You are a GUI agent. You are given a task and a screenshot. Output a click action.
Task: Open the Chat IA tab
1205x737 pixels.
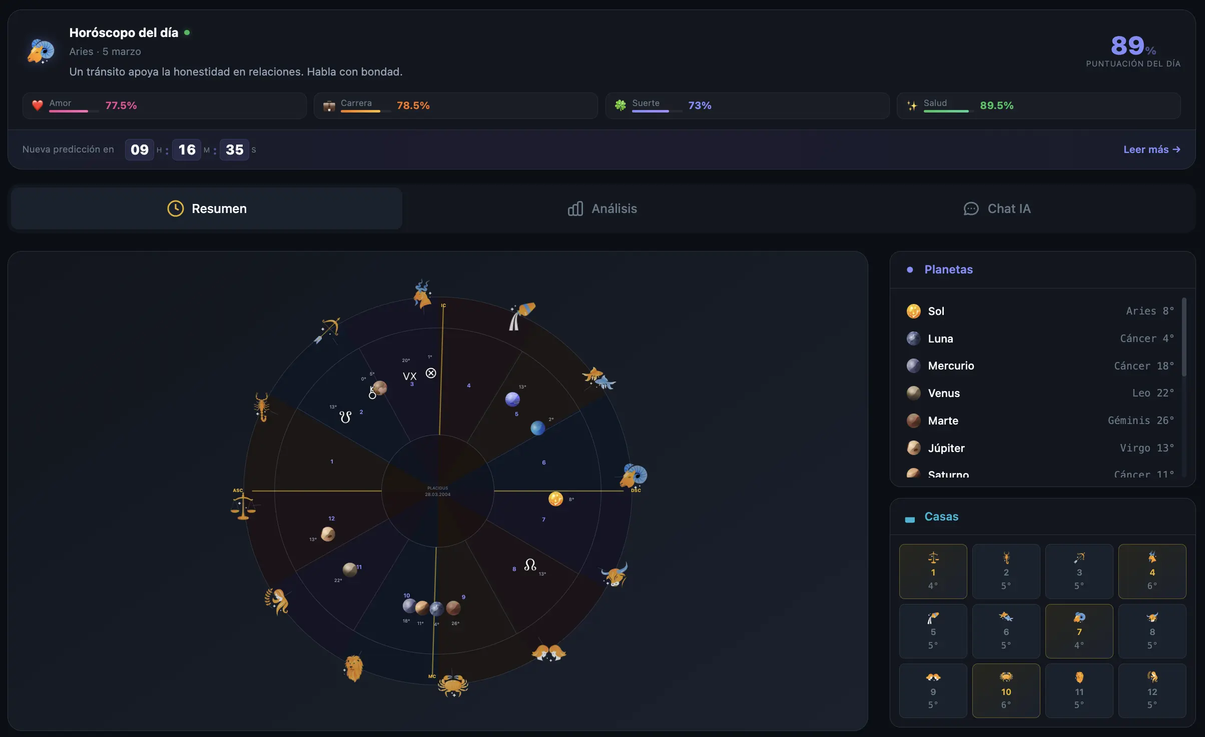click(997, 208)
